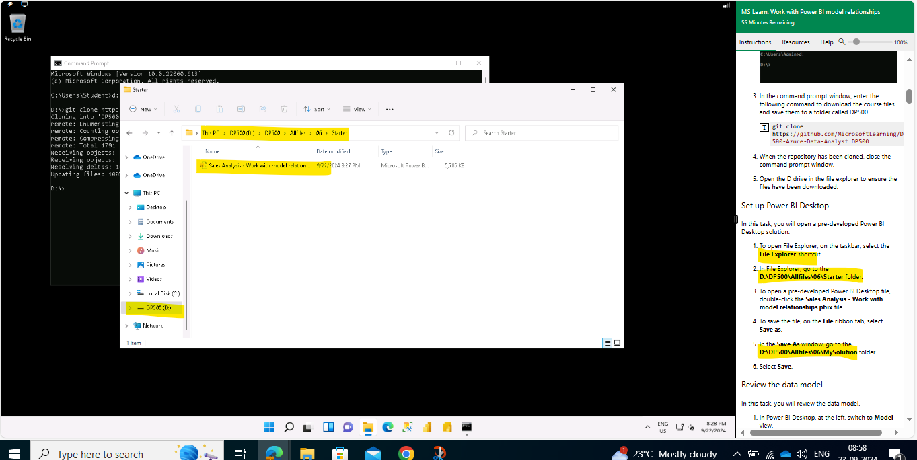This screenshot has height=460, width=917.
Task: Click Command Prompt icon on the inner taskbar
Action: 466,427
